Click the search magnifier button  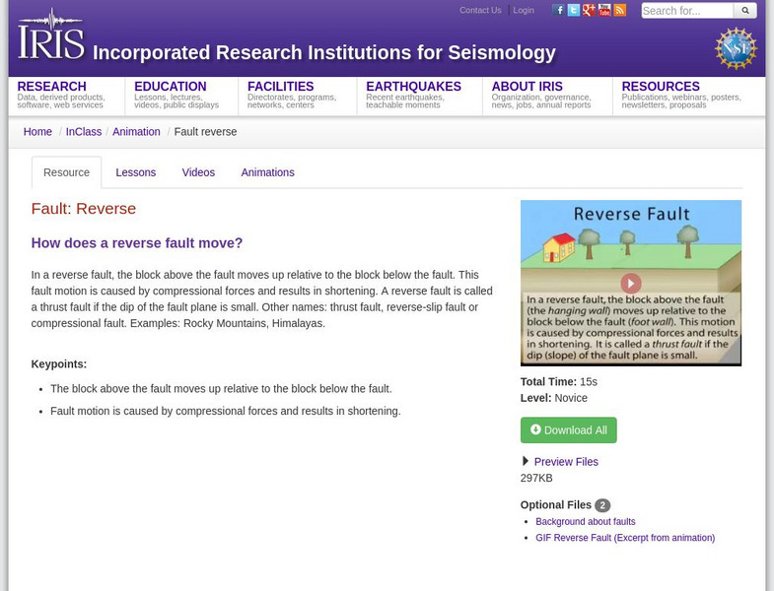[745, 11]
